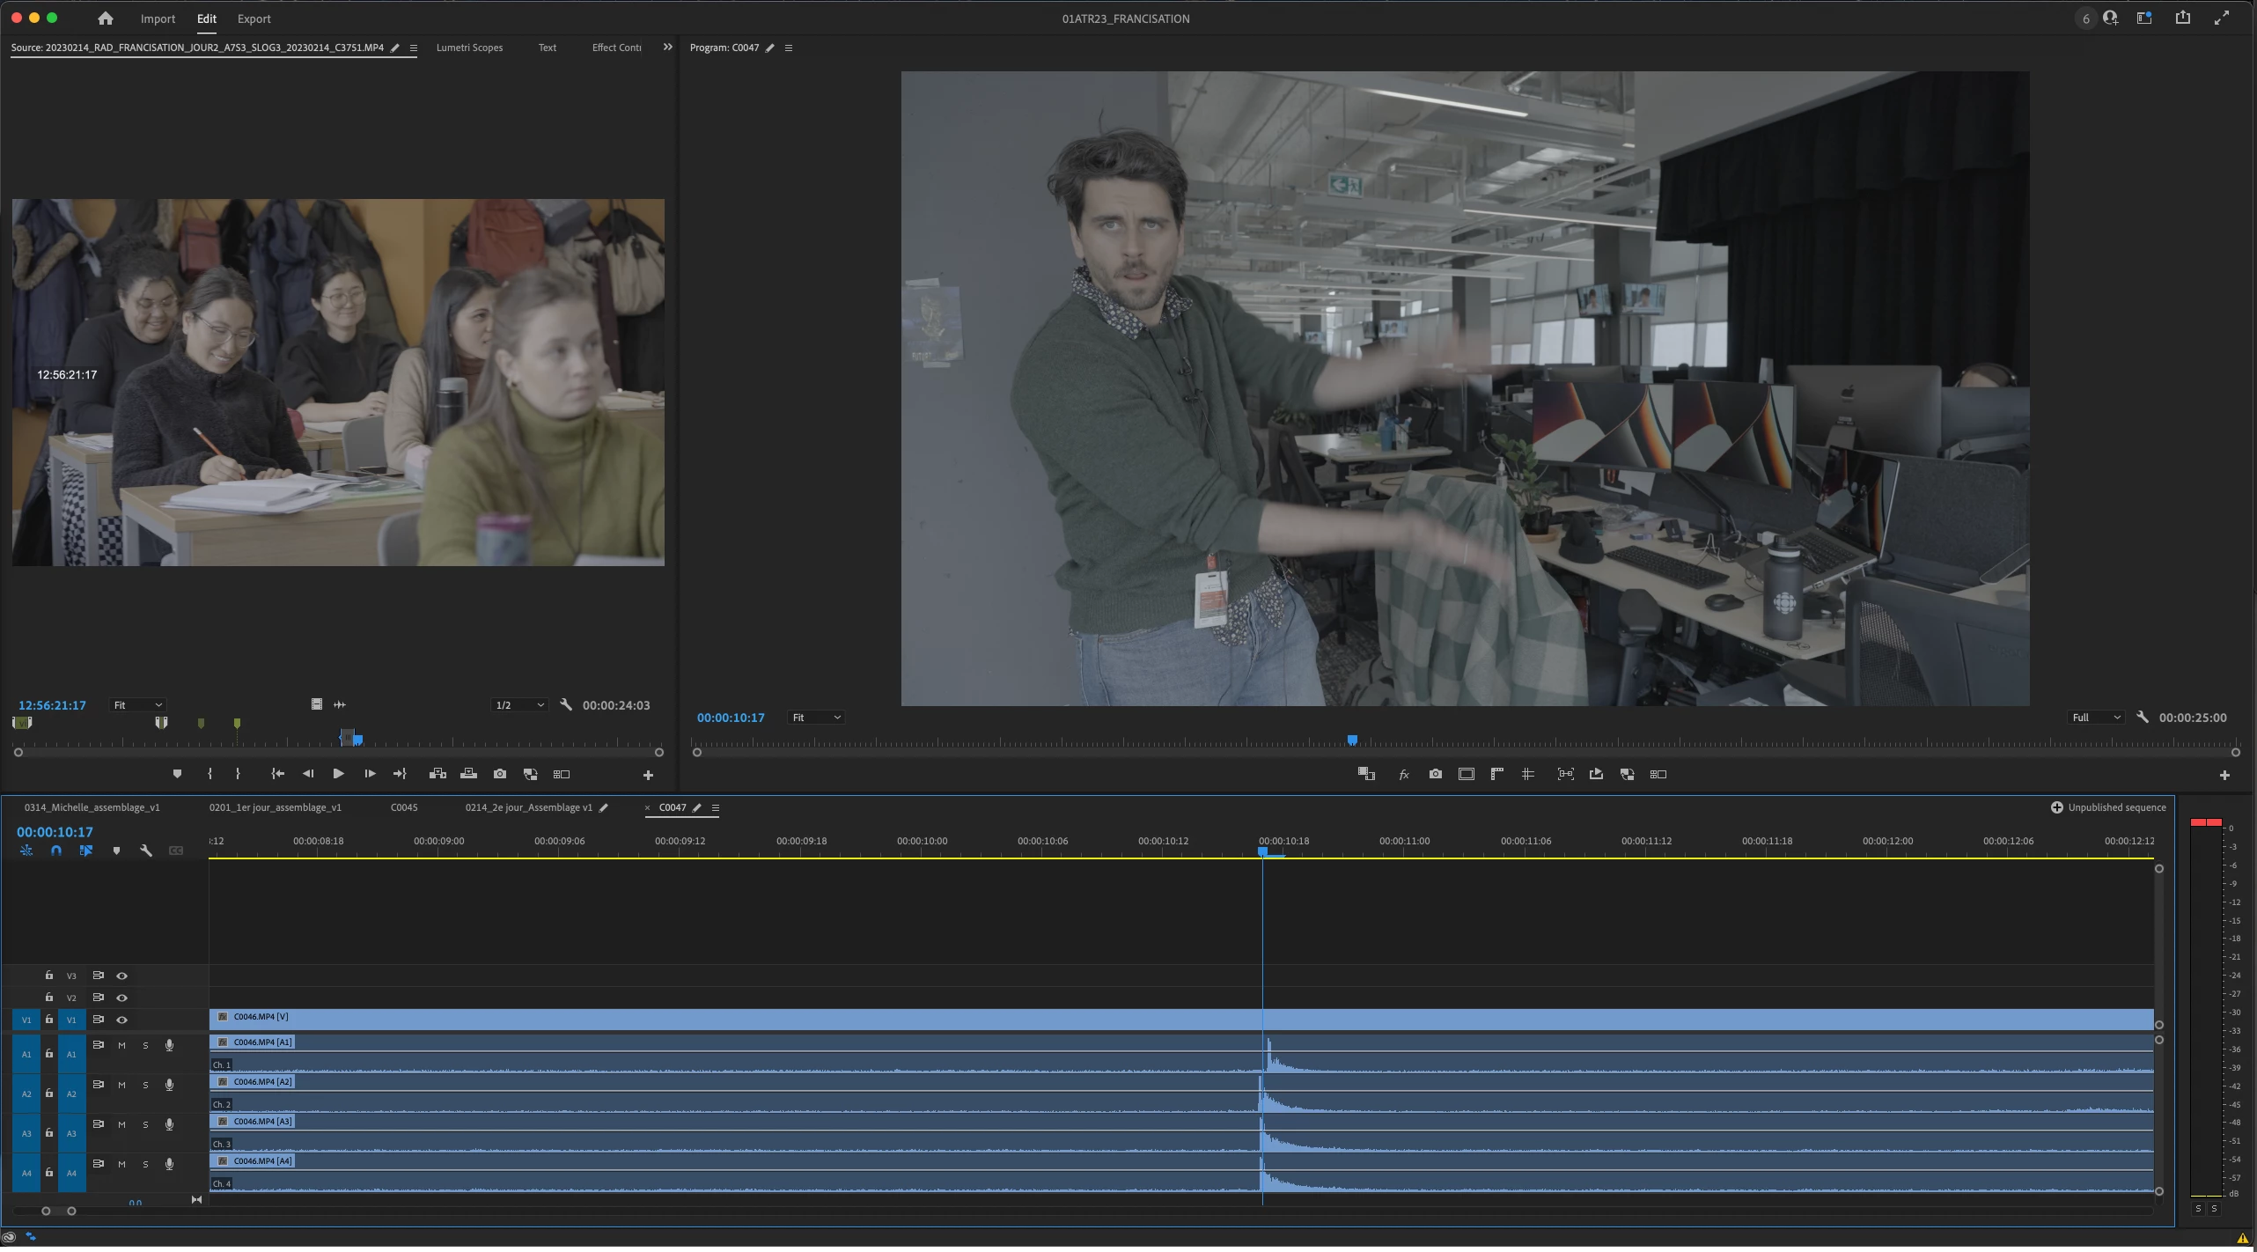This screenshot has height=1252, width=2257.
Task: Switch to Lumetri Scopes tab
Action: 469,48
